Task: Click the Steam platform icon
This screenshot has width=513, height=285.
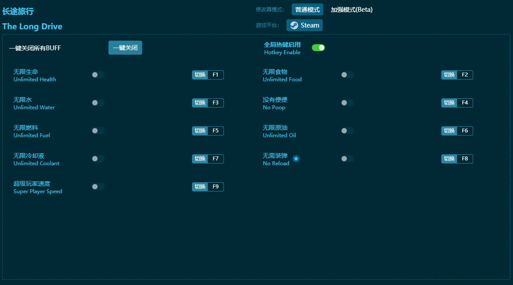Action: (294, 25)
